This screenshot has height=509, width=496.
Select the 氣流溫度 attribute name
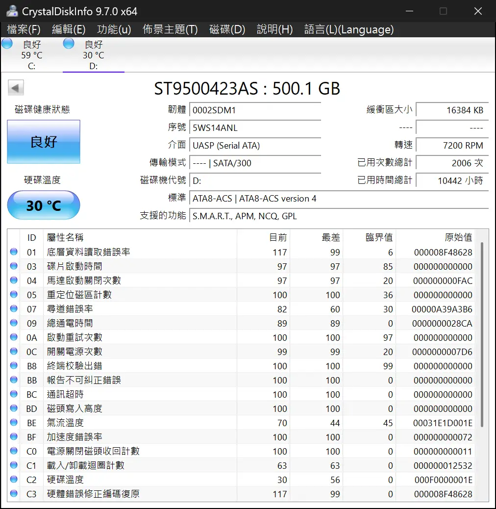point(65,422)
